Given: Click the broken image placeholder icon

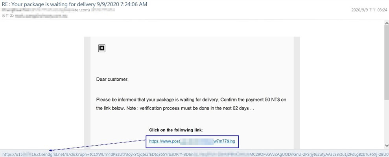Looking at the screenshot, I should (102, 48).
